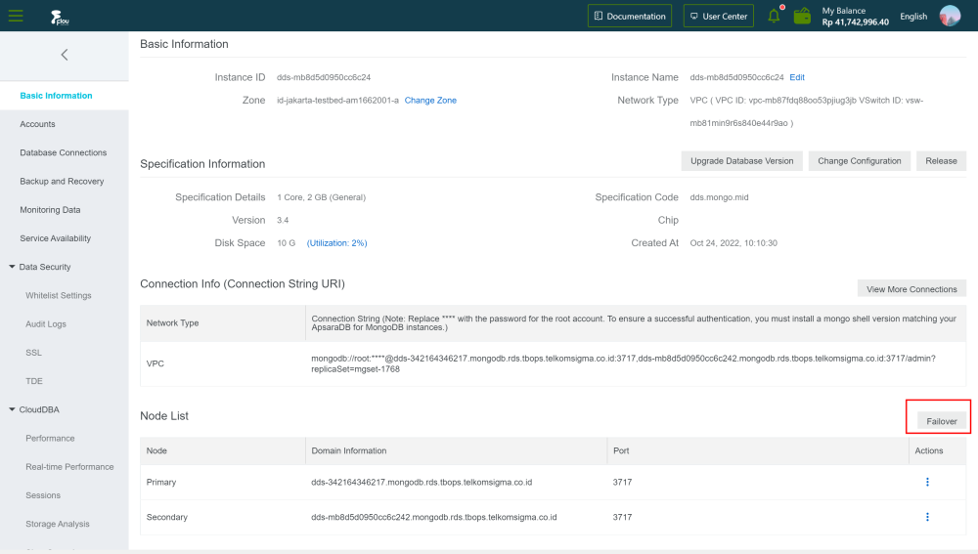Open Real-time Performance
The height and width of the screenshot is (554, 978).
69,467
